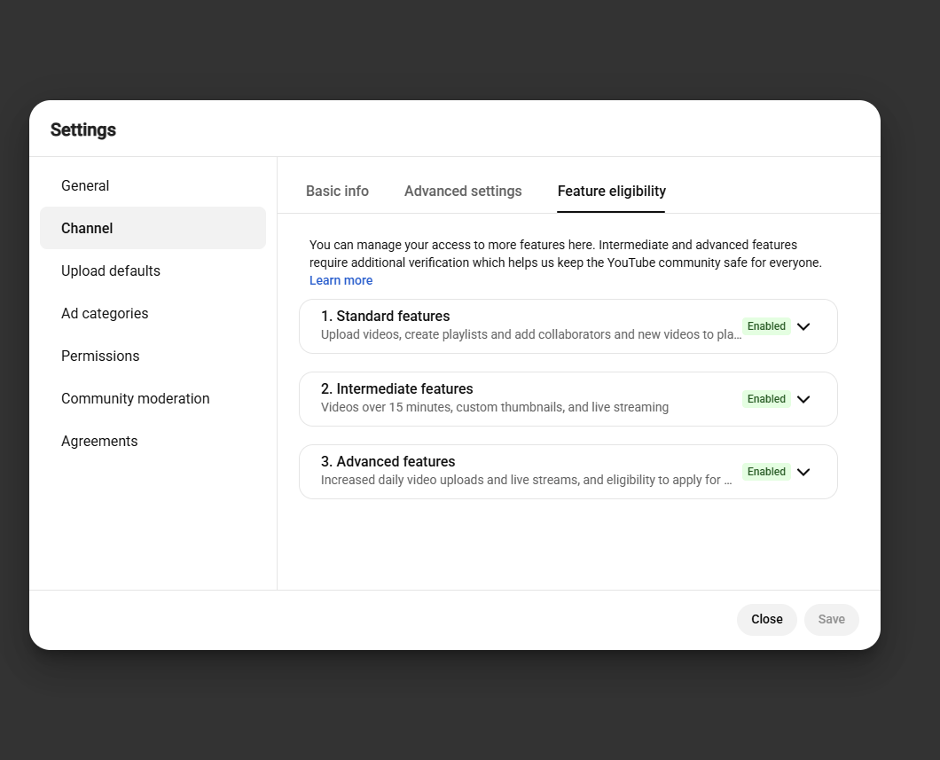Open the Permissions section
The width and height of the screenshot is (940, 760).
153,356
